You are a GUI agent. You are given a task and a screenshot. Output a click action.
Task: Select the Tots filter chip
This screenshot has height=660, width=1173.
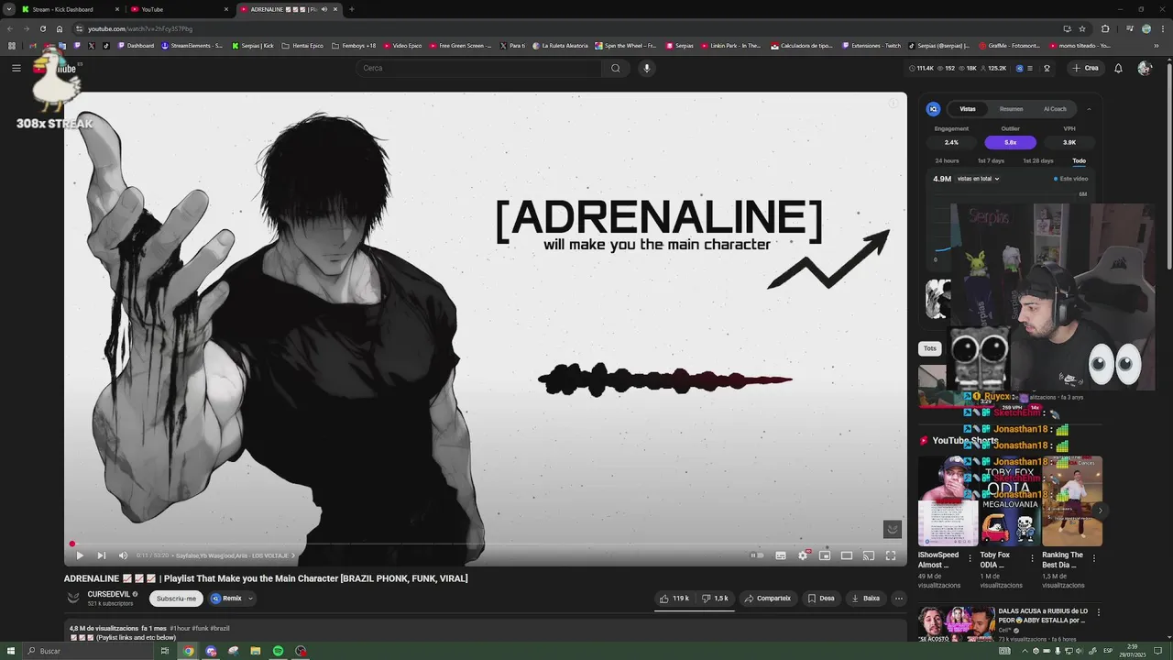tap(930, 348)
